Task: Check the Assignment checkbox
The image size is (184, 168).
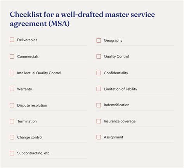Action: pos(99,137)
